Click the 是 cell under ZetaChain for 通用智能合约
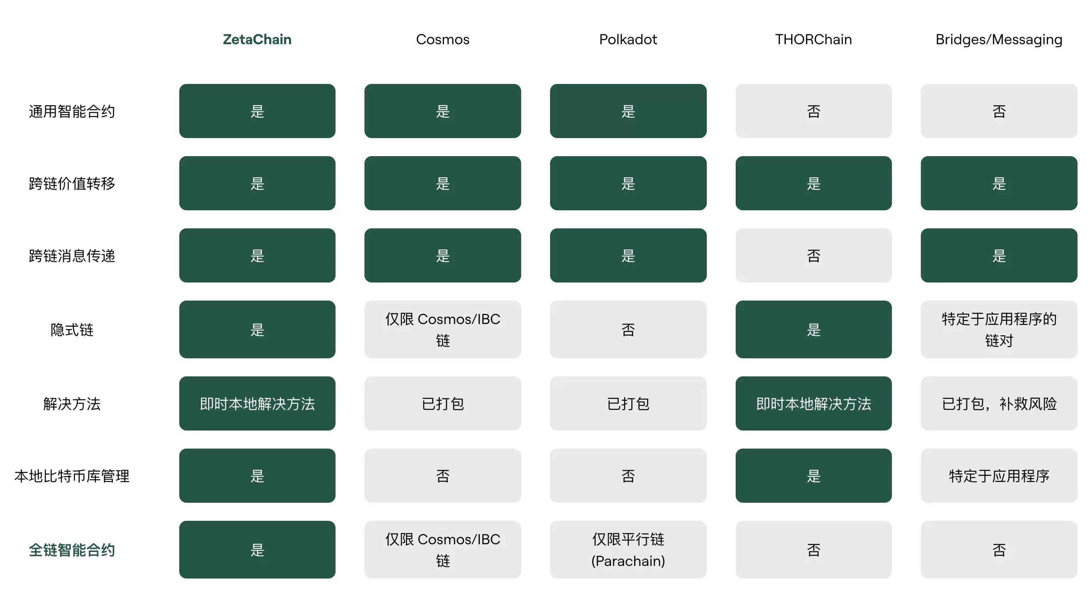 257,111
